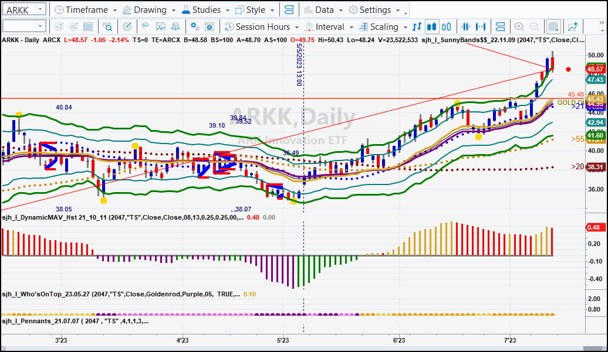Click the sjh_I_Pennants study label

(75, 322)
